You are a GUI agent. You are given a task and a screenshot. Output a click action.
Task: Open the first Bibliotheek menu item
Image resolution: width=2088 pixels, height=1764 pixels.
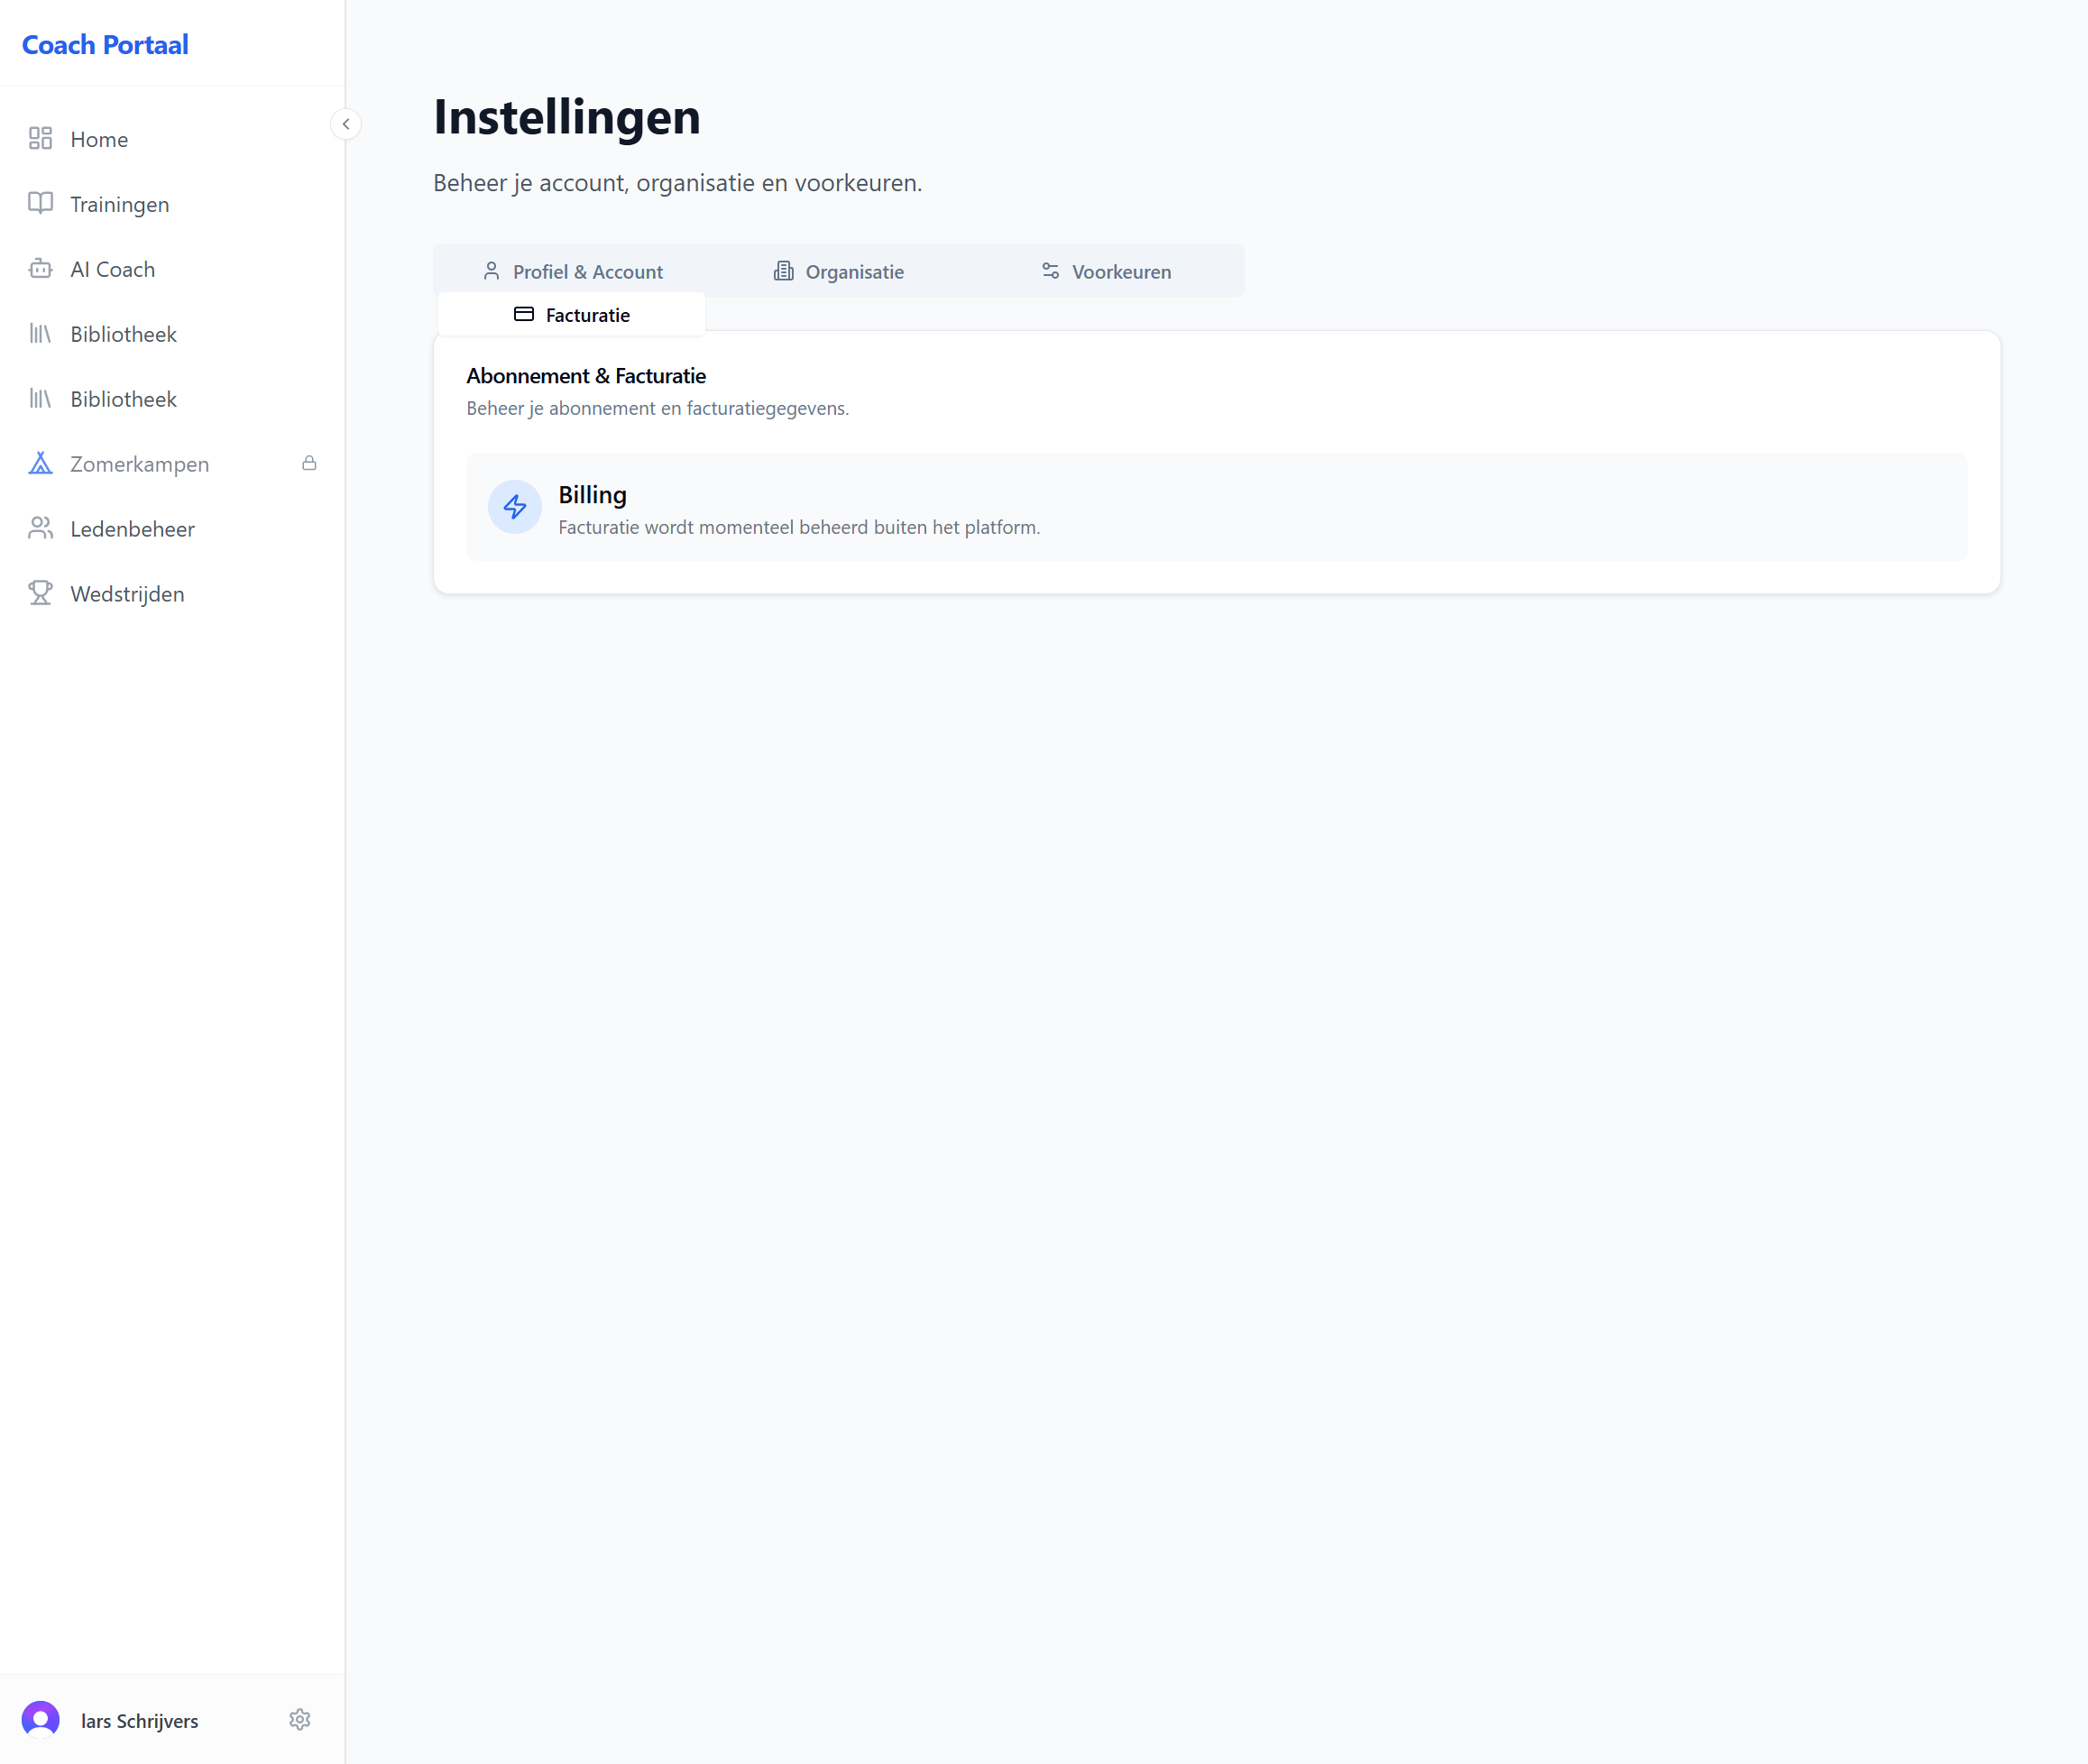point(123,334)
